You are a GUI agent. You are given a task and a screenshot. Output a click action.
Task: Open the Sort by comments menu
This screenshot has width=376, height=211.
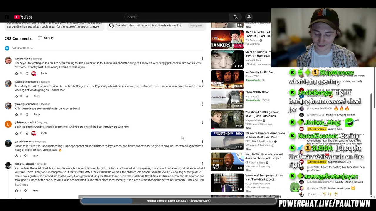46,38
